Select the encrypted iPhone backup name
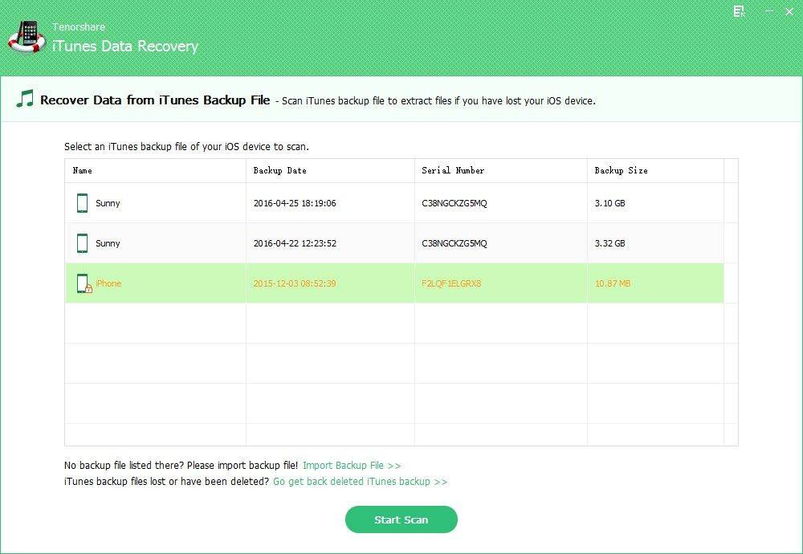Screen dimensions: 803x554 click(x=108, y=283)
